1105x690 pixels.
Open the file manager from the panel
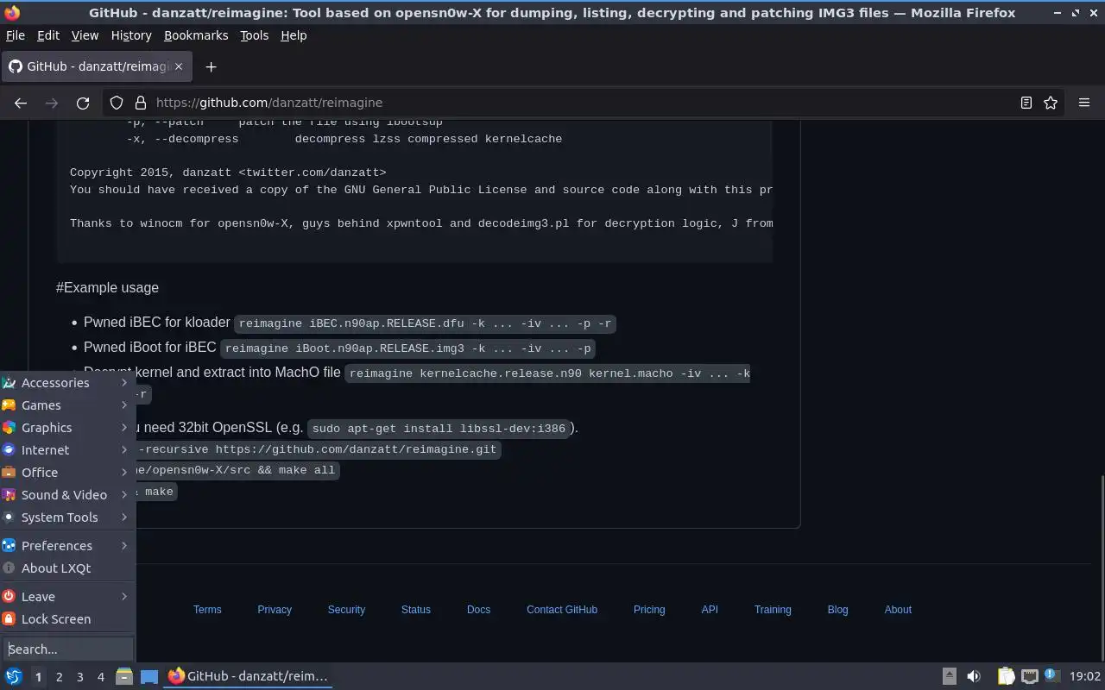123,676
